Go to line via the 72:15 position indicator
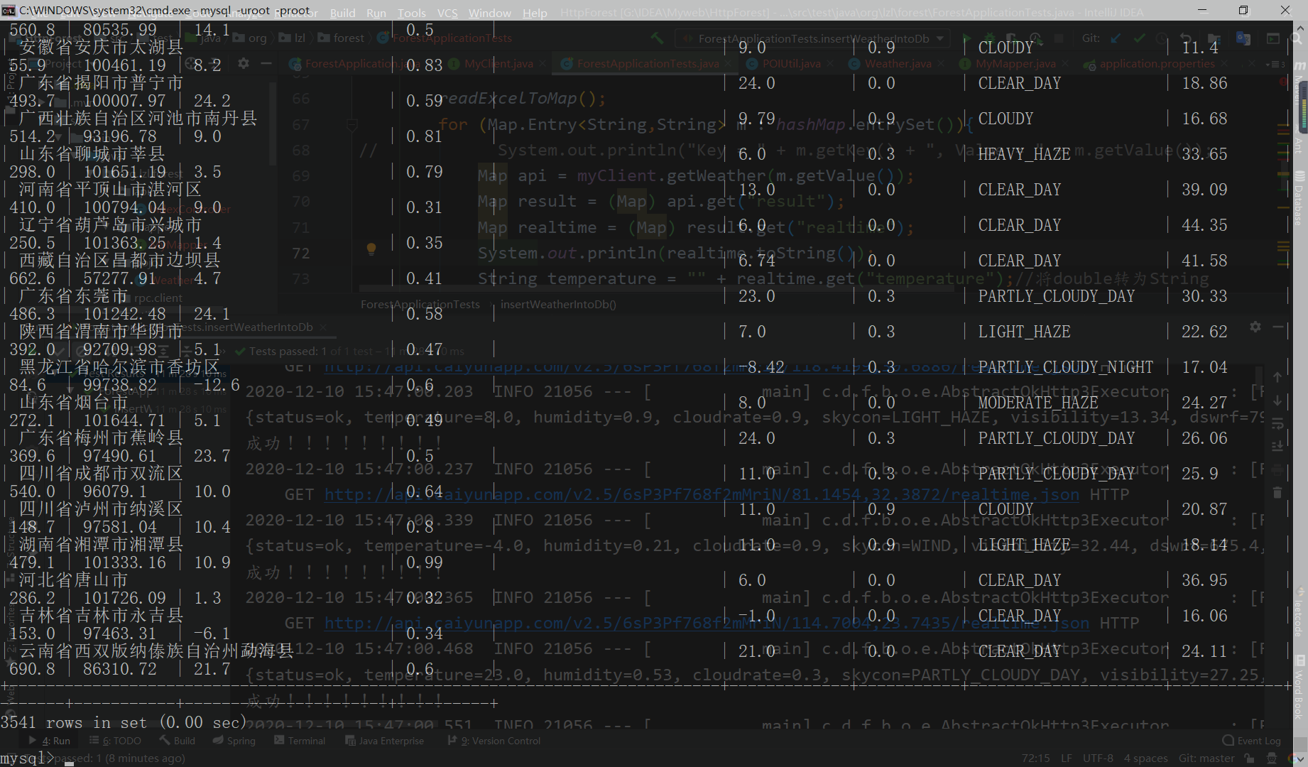Image resolution: width=1308 pixels, height=767 pixels. point(1036,758)
